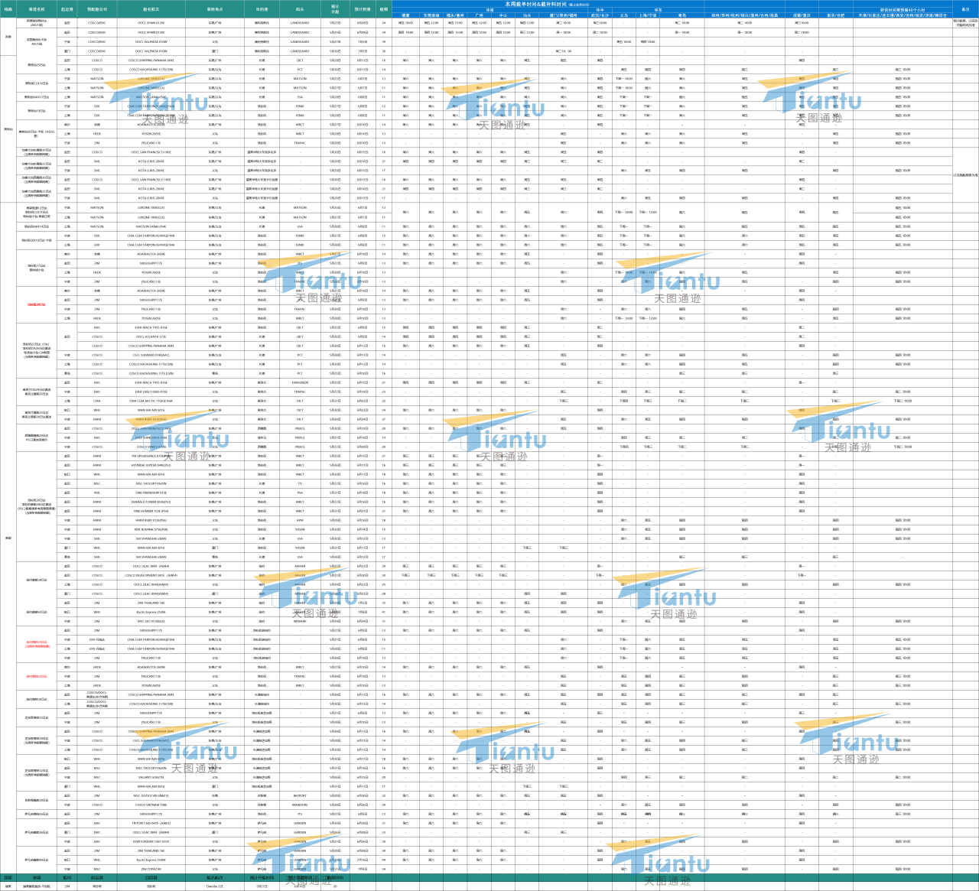
Task: Click the EVERGREEN terminal cell
Action: coord(300,382)
